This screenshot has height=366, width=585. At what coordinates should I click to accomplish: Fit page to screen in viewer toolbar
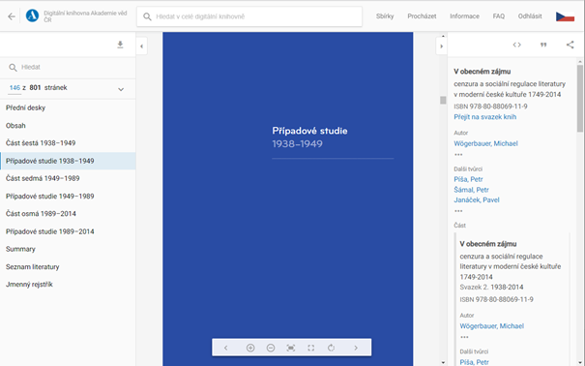pos(291,348)
